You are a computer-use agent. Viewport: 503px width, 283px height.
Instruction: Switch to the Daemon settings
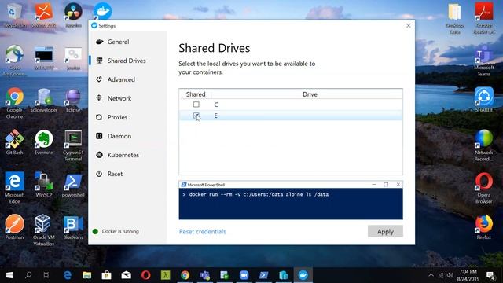pos(119,136)
